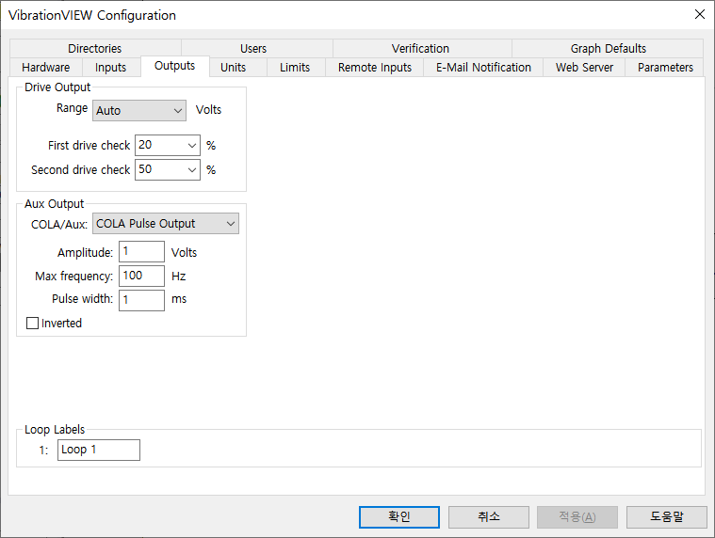715x538 pixels.
Task: Switch to the Directories tab
Action: pyautogui.click(x=95, y=48)
